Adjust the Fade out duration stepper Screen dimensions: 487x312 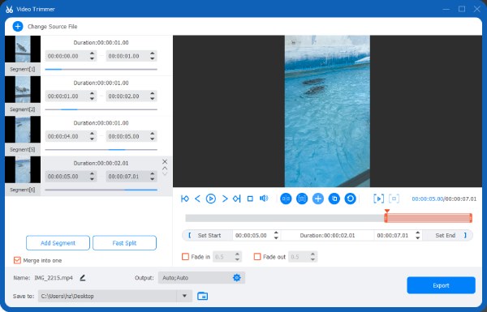[312, 256]
